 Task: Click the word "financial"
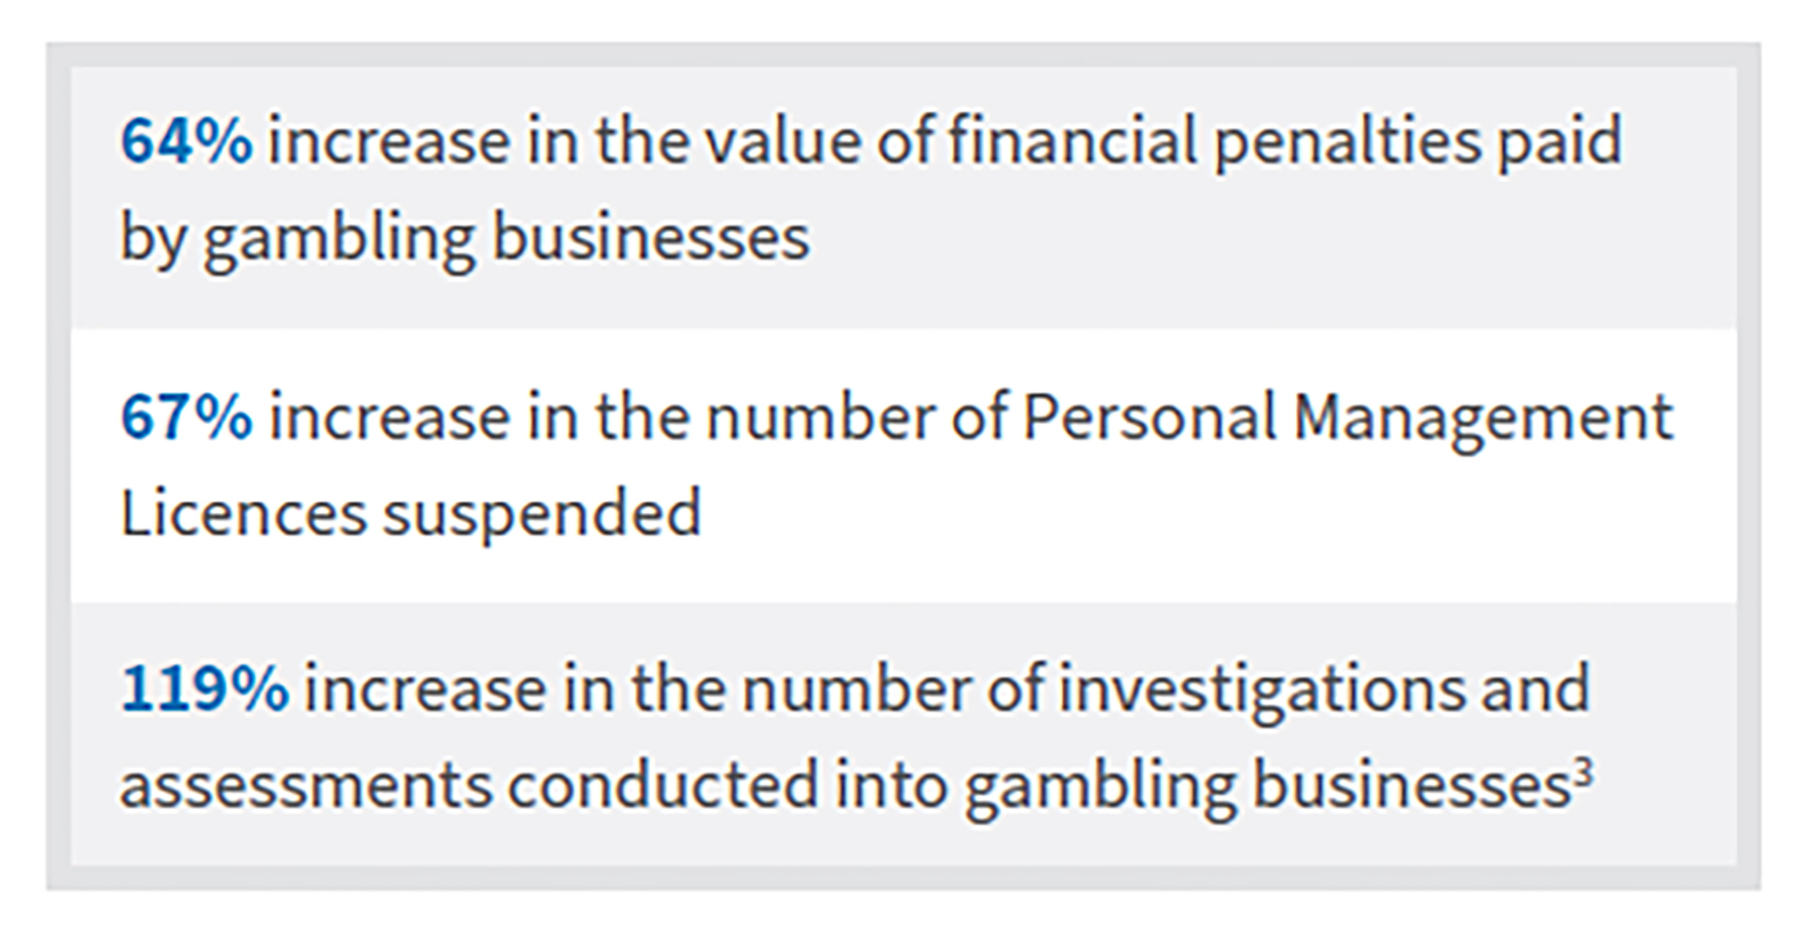1072,142
